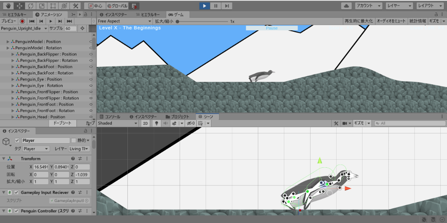Click the Pause button in the game view
Screen dimensions: 447x223
[272, 28]
